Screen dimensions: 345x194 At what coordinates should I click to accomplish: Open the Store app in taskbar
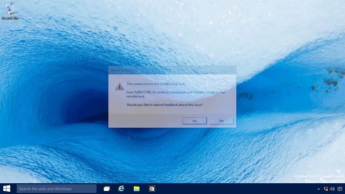point(151,189)
